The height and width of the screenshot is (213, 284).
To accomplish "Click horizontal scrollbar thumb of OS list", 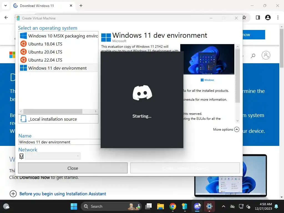I will [53, 111].
